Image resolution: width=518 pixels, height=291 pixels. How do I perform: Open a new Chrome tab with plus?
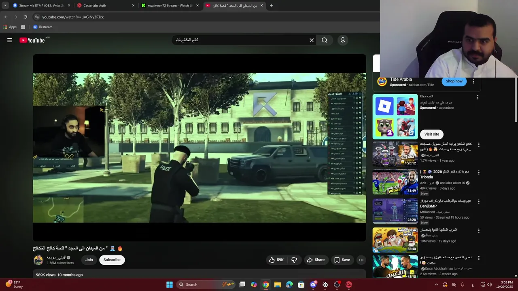271,6
